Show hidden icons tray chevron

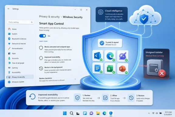(149, 113)
